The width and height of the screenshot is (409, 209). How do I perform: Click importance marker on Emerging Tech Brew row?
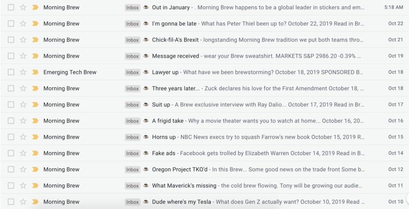click(35, 72)
